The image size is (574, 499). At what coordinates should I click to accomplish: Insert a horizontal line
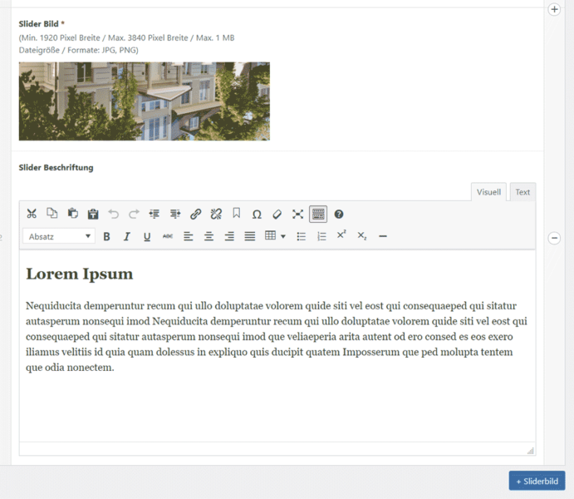pyautogui.click(x=383, y=236)
